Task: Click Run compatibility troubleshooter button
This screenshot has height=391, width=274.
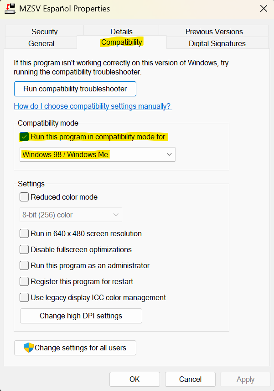Action: click(x=75, y=89)
